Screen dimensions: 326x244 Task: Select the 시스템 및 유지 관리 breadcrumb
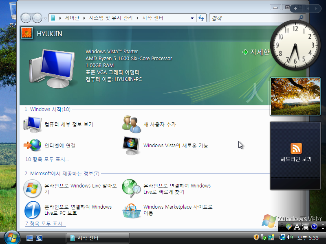[110, 18]
